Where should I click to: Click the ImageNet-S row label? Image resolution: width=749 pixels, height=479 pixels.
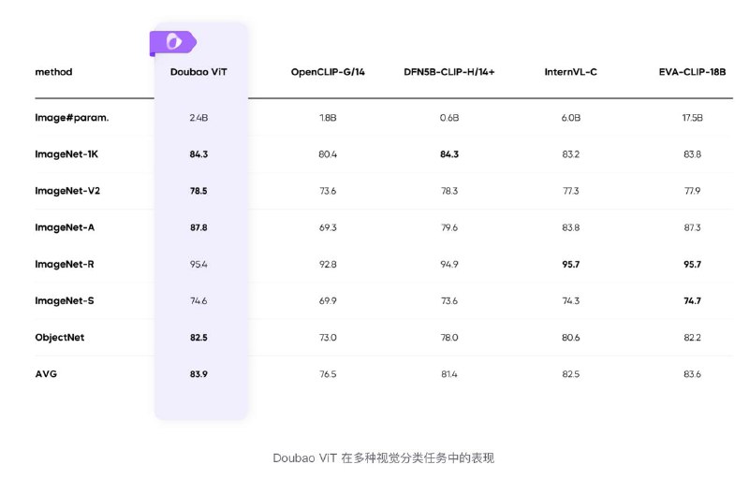(65, 300)
